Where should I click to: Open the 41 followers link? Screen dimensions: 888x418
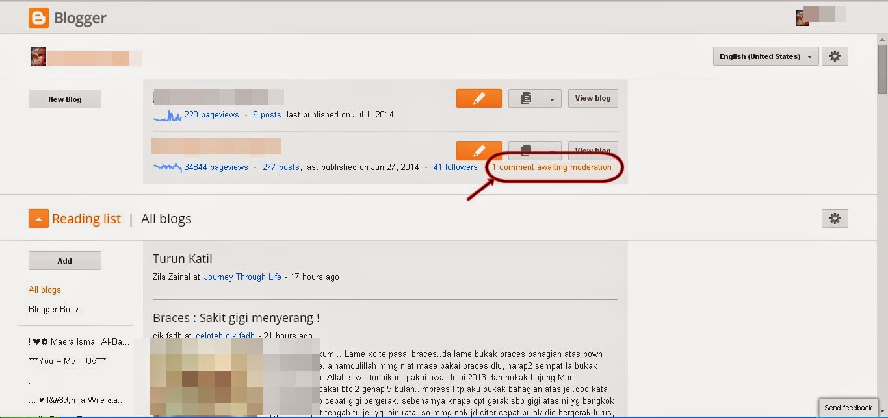coord(455,167)
